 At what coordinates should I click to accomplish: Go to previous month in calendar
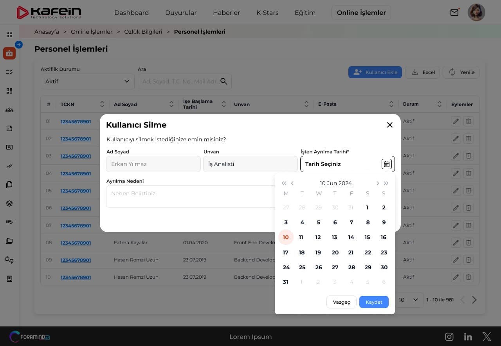click(x=292, y=183)
